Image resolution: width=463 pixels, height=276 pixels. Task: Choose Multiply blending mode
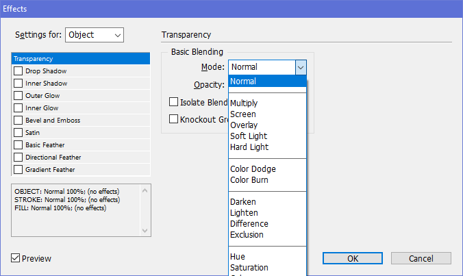(x=245, y=103)
